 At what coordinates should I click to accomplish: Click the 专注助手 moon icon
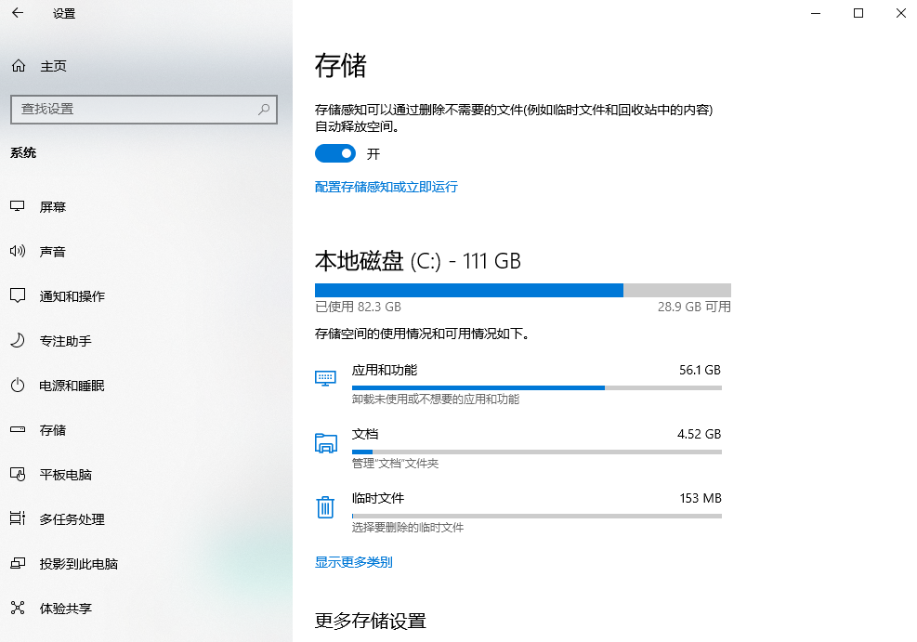coord(18,340)
